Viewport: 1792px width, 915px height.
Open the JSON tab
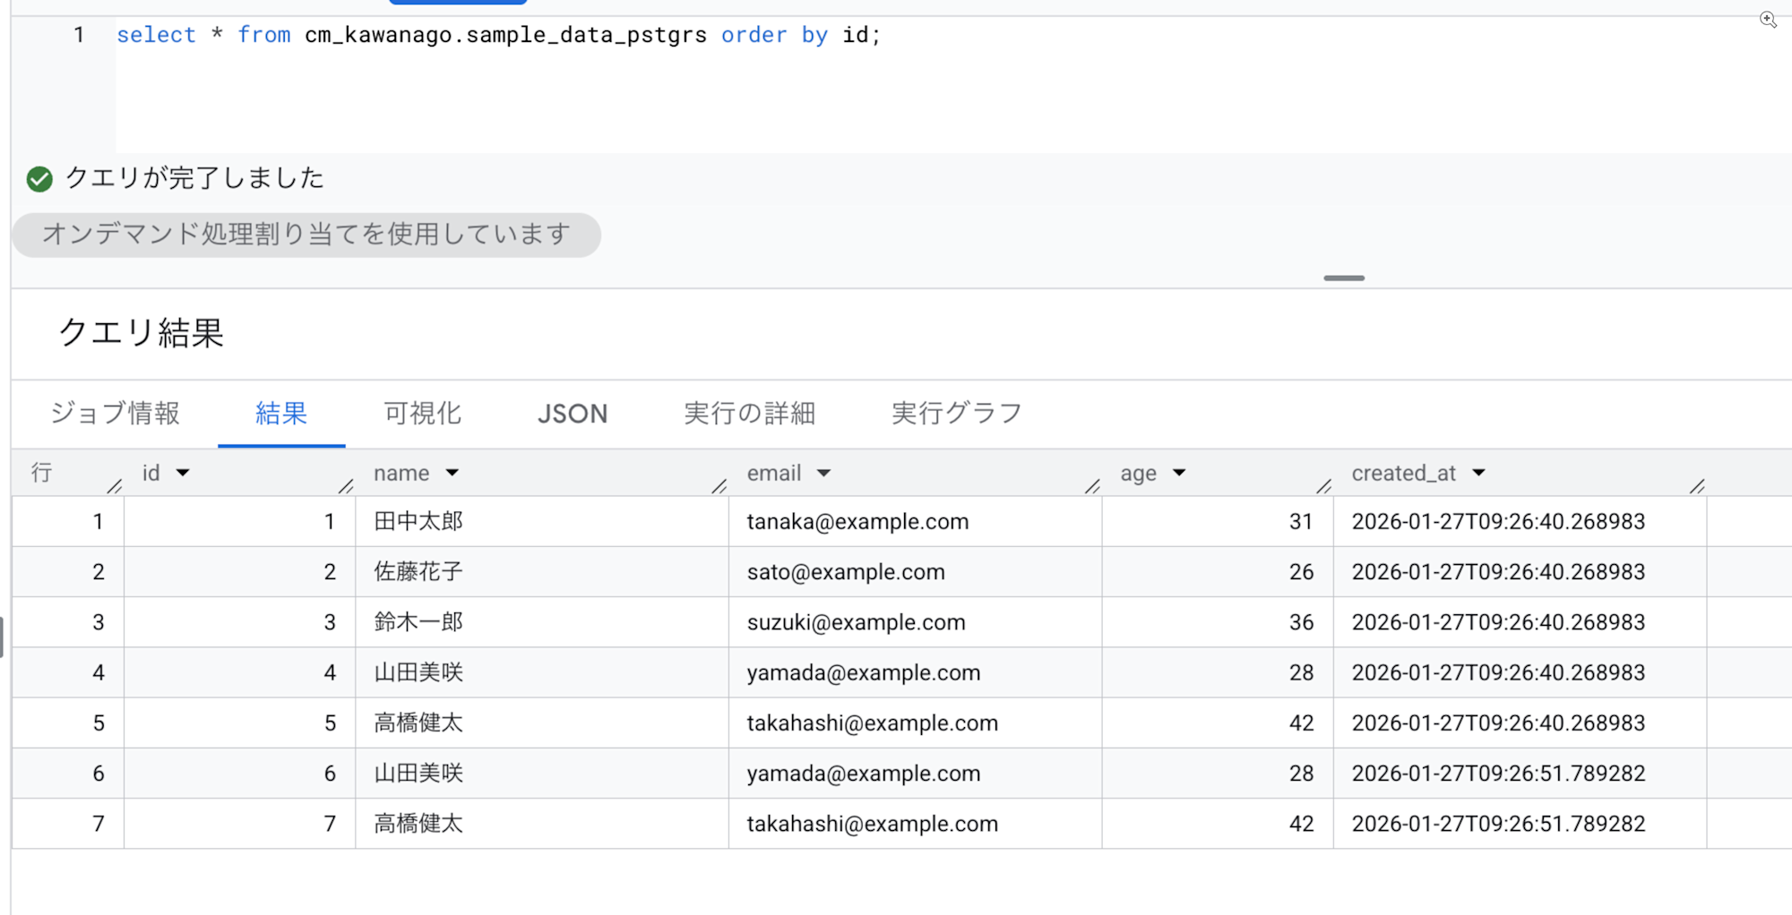pos(573,413)
